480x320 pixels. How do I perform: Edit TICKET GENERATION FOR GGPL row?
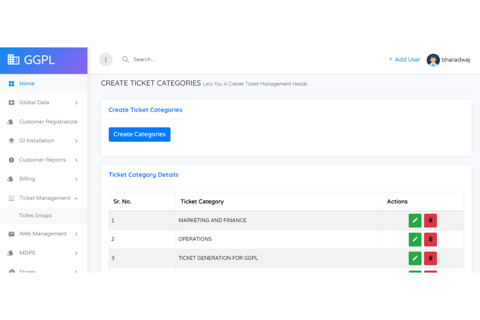pyautogui.click(x=415, y=258)
